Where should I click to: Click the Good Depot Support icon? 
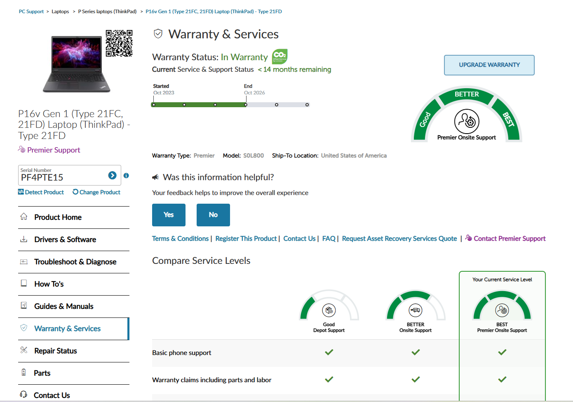point(329,310)
